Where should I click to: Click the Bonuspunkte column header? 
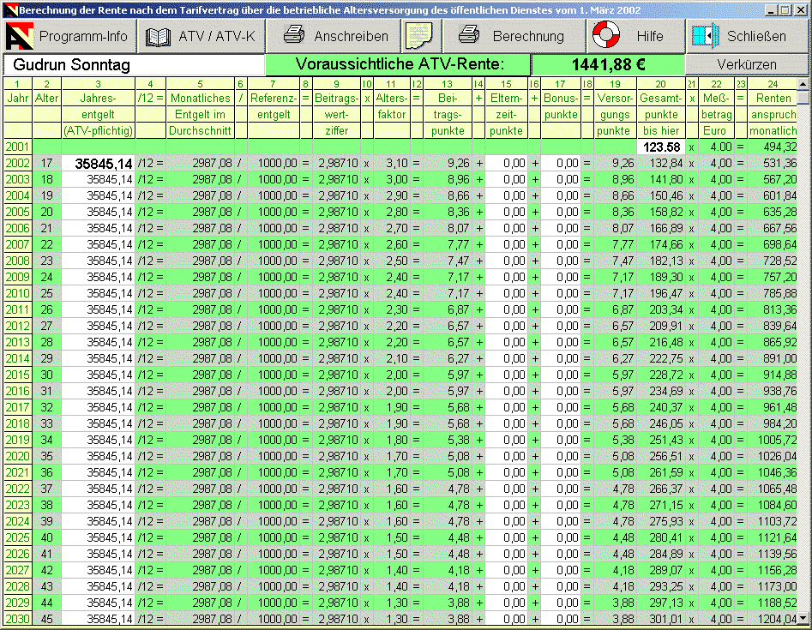pos(561,106)
